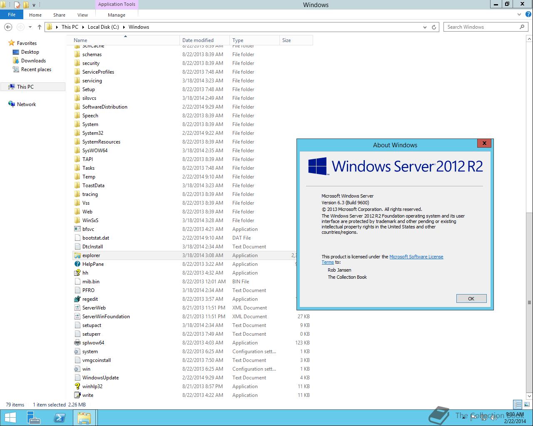This screenshot has width=533, height=426.
Task: Click the Favorites star icon
Action: [12, 43]
